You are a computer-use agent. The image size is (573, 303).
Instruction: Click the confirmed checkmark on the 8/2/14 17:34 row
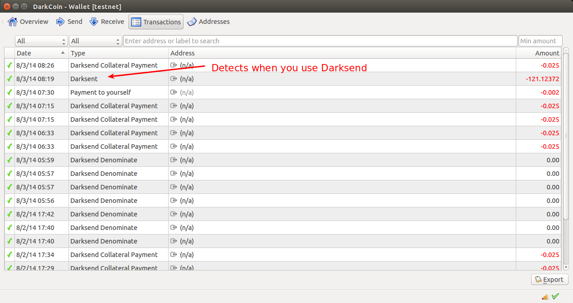point(9,255)
